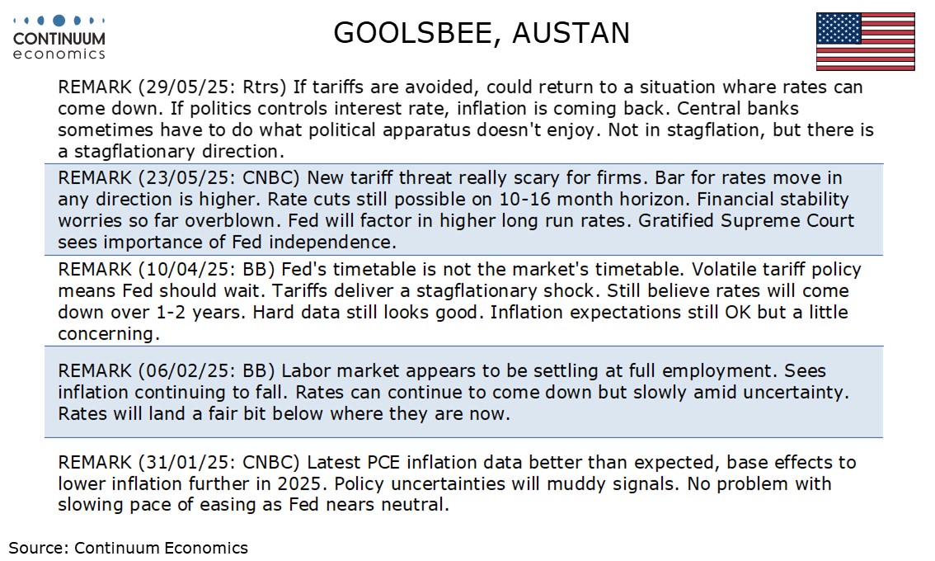Click the United States flag image

pyautogui.click(x=865, y=42)
